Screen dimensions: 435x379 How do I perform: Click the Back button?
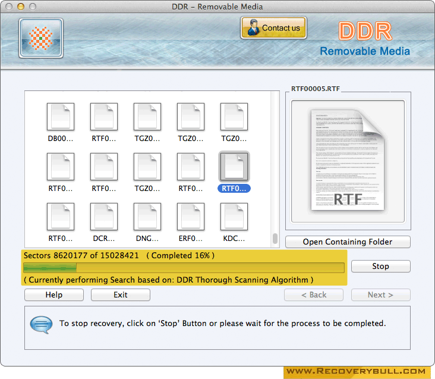314,295
